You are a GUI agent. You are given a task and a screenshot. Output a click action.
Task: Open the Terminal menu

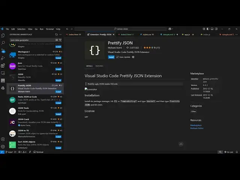pos(50,29)
